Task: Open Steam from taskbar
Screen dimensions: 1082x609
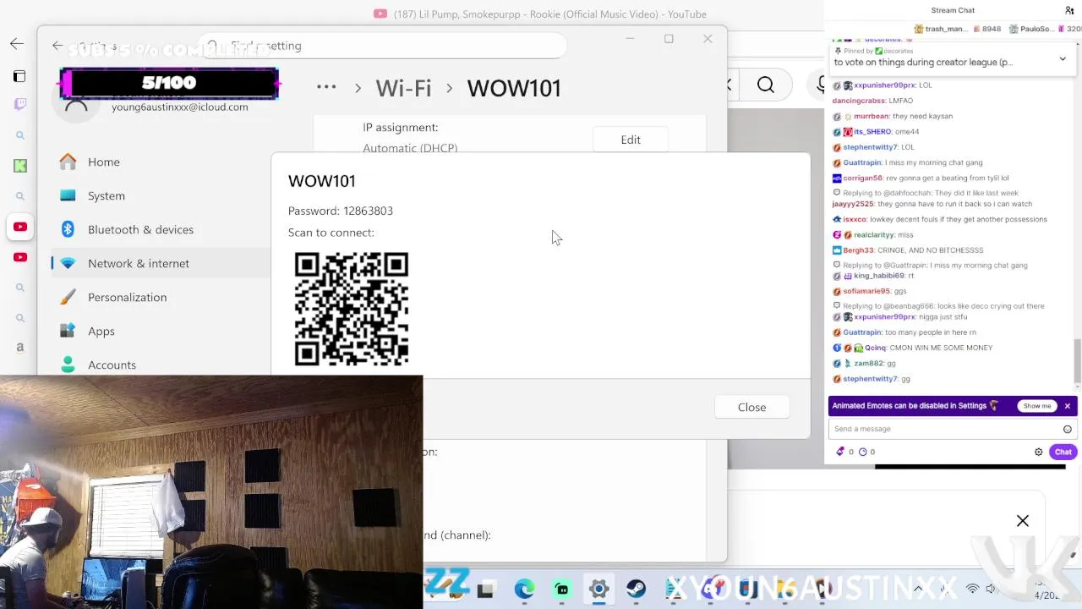Action: click(x=636, y=589)
